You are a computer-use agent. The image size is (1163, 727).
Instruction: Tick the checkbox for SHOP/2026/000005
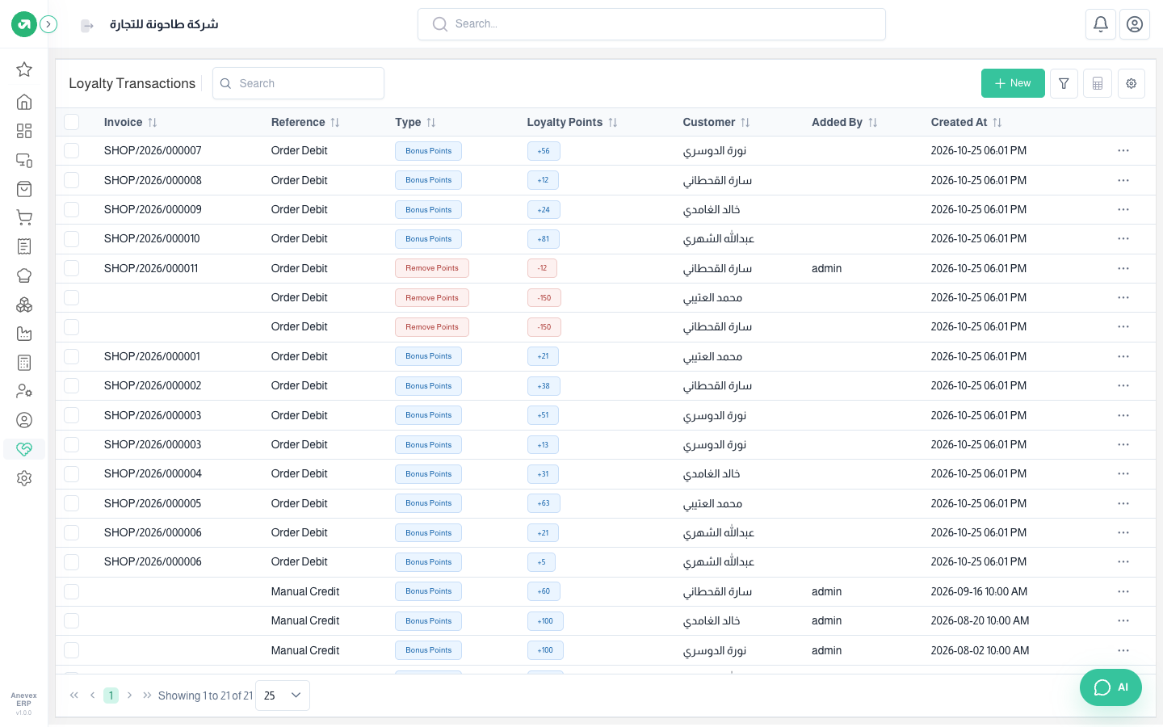click(72, 503)
